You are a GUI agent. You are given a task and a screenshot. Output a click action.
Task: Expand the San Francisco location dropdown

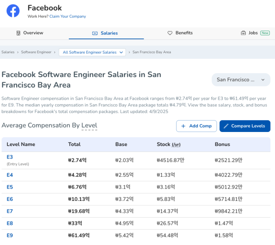pos(241,80)
